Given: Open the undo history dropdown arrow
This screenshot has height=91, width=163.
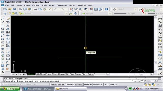Looking at the screenshot, I should 59,9.
